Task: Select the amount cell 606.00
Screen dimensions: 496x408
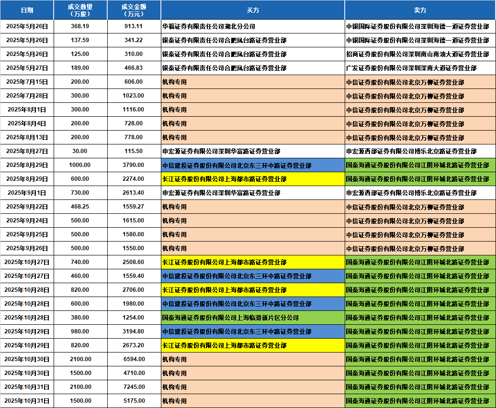Action: point(134,82)
